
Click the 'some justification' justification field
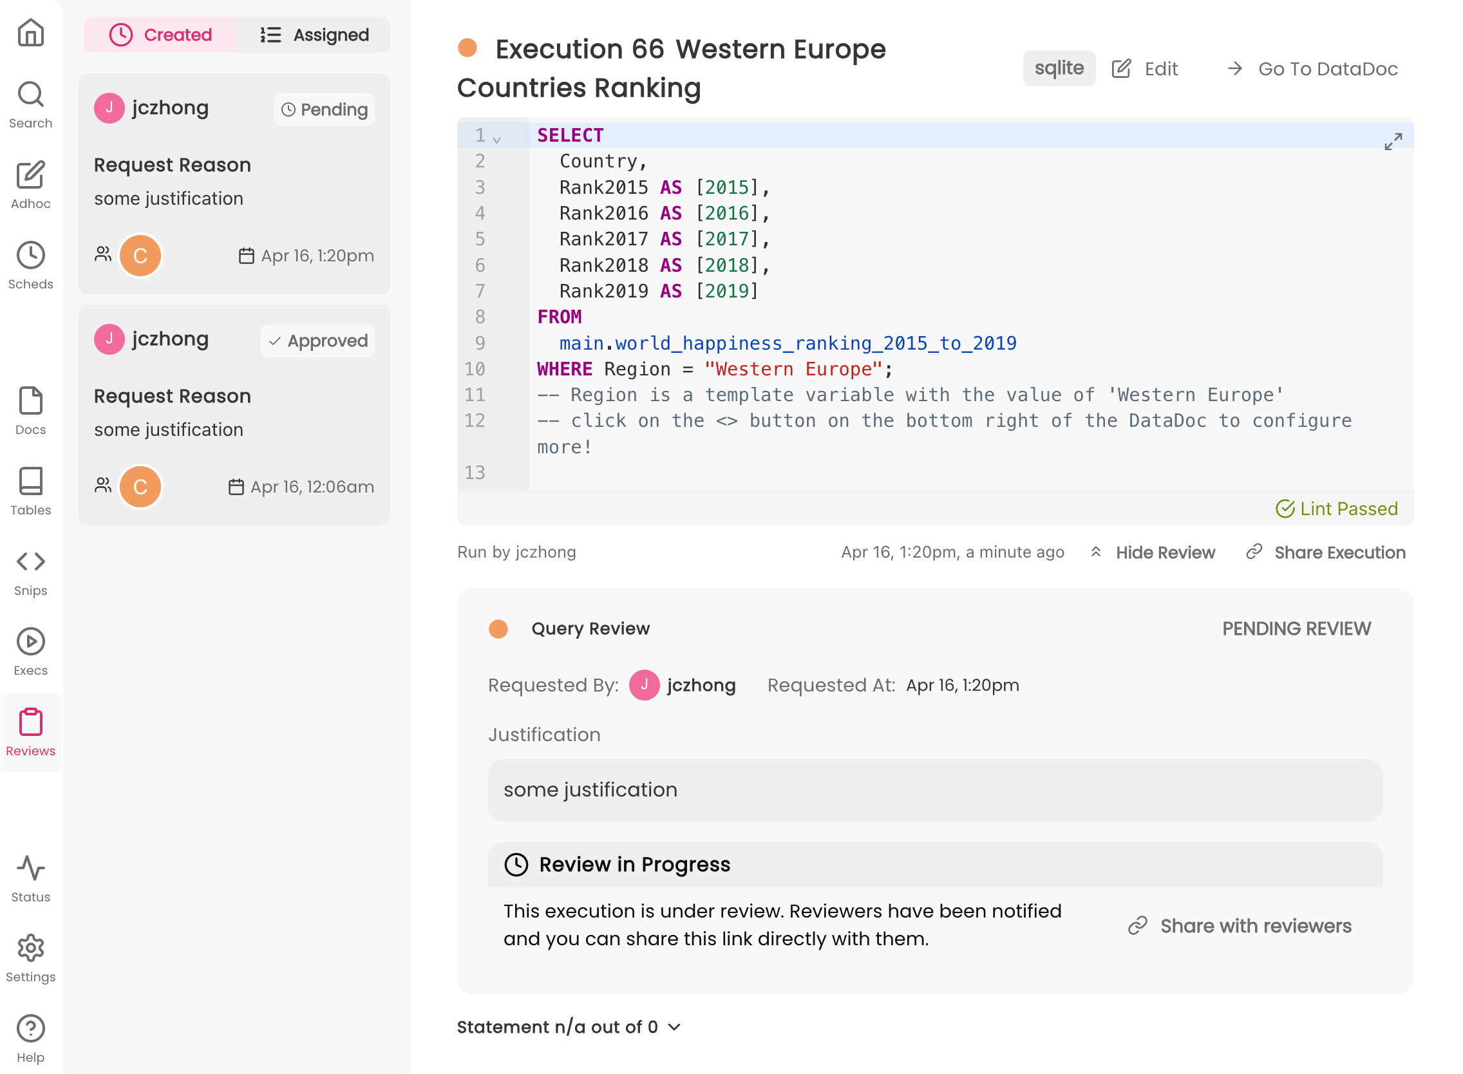tap(935, 791)
